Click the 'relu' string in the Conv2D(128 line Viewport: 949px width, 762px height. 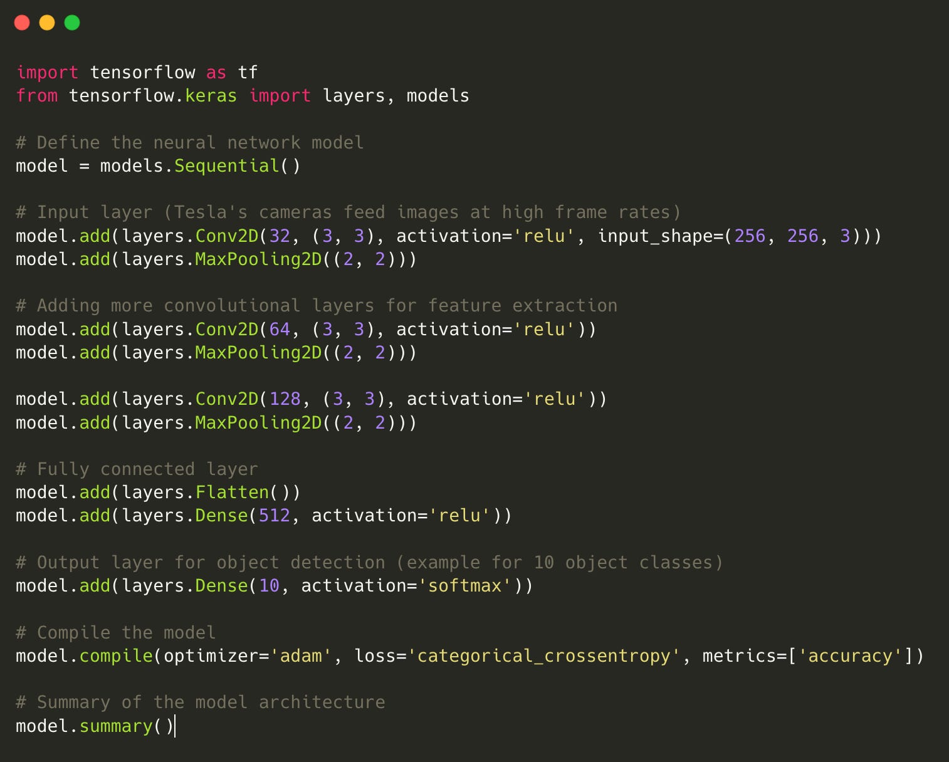555,399
